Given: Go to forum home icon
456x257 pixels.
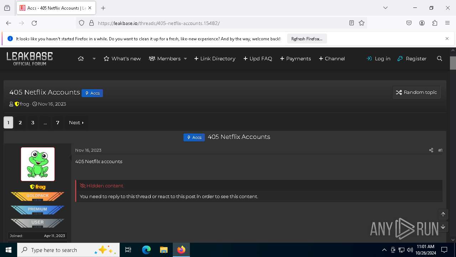Looking at the screenshot, I should point(81,59).
